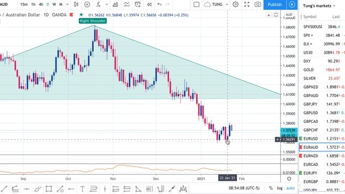Select the Fib Retracement tool
This screenshot has height=194, width=345.
click(93, 189)
